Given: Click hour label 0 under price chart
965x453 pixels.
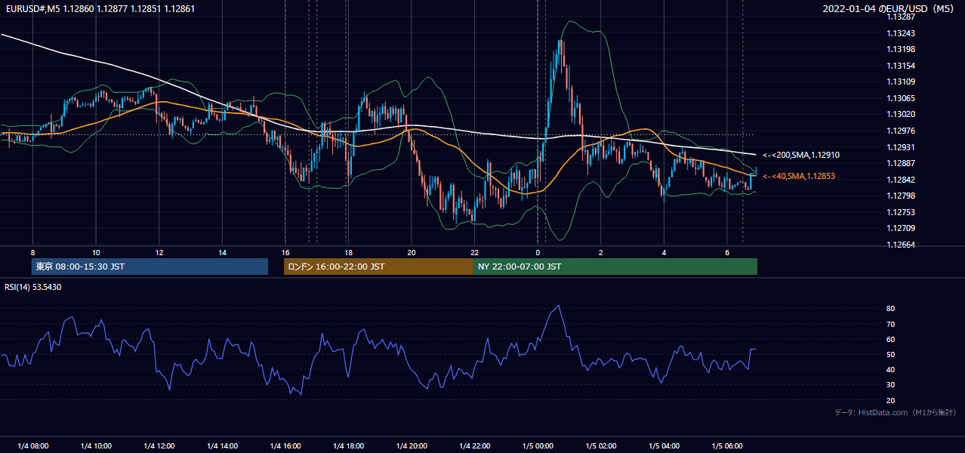Looking at the screenshot, I should [x=538, y=252].
